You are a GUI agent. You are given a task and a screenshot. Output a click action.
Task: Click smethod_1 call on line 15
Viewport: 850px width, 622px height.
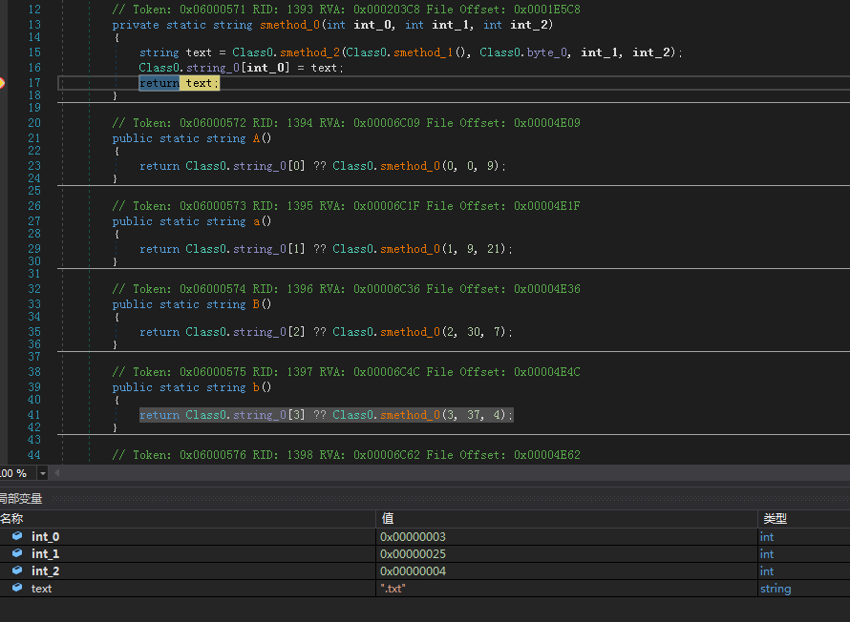(423, 52)
